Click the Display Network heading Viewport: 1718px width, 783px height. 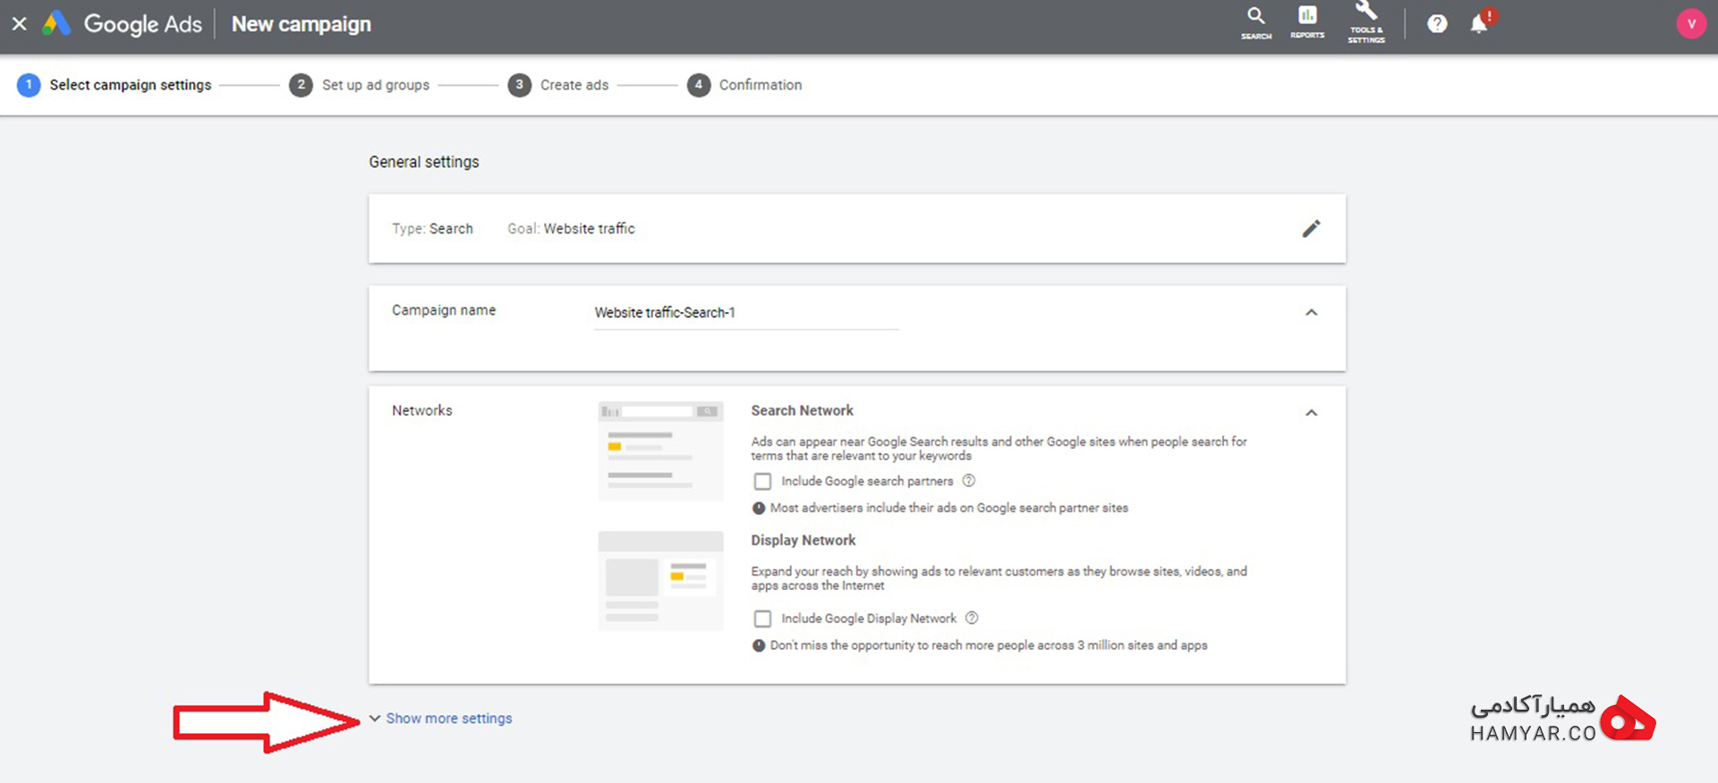(803, 540)
